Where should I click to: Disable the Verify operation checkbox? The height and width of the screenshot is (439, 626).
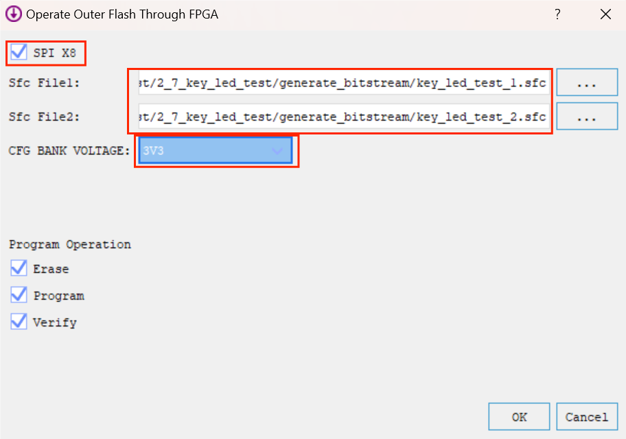tap(19, 321)
